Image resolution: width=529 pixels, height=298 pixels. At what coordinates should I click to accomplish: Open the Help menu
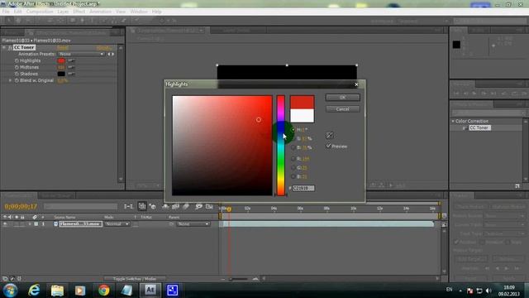click(x=156, y=12)
